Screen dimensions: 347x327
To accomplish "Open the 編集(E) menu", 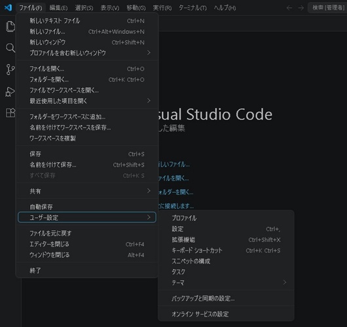I will [58, 8].
